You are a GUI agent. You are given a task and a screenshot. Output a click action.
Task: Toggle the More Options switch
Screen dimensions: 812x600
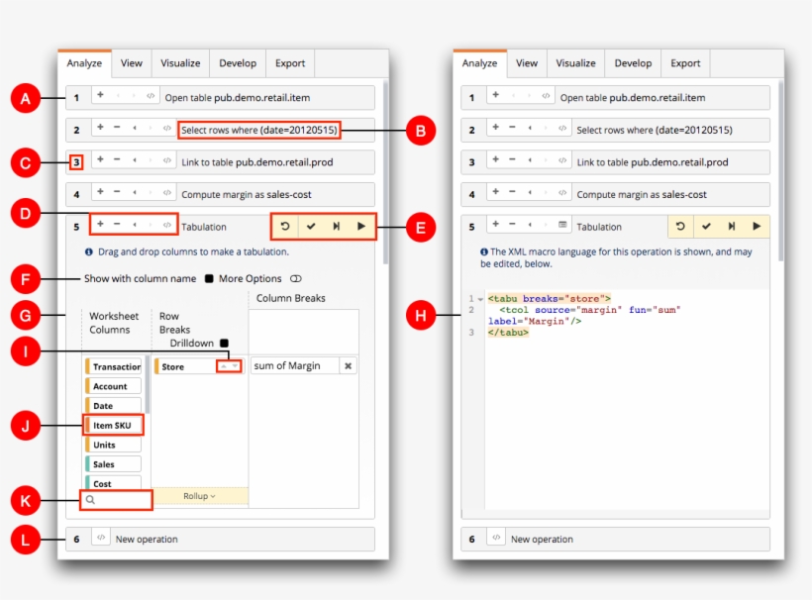(x=295, y=279)
